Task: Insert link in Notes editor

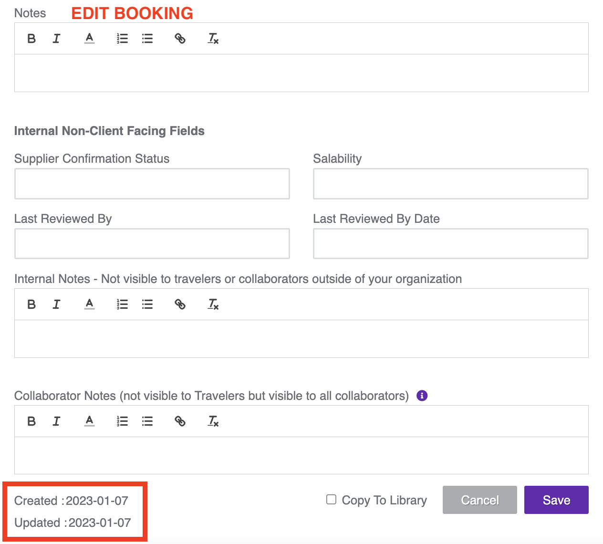Action: coord(180,39)
